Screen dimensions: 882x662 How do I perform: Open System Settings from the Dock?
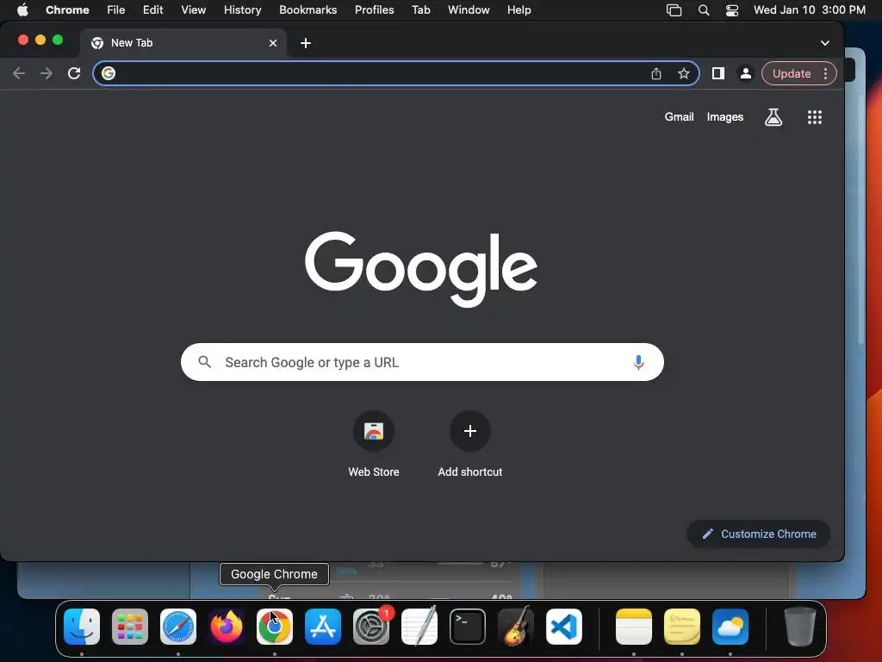click(x=371, y=627)
